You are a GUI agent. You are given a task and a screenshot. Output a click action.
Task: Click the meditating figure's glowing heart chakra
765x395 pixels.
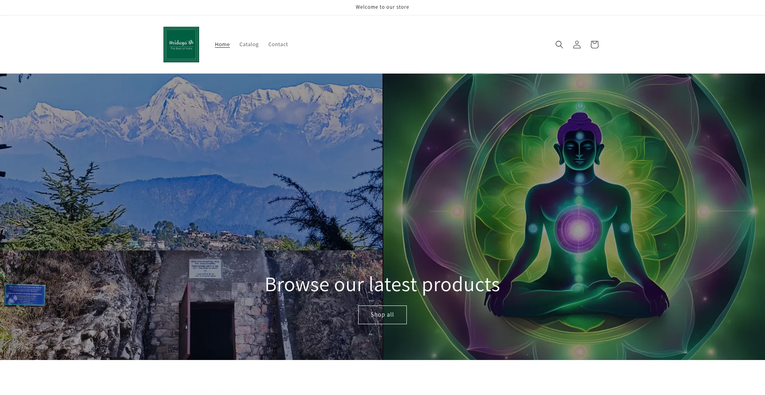point(579,229)
